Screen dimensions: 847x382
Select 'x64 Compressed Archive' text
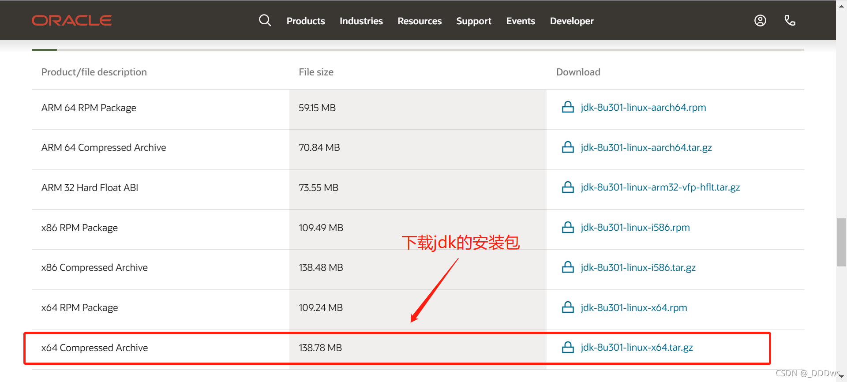coord(94,348)
